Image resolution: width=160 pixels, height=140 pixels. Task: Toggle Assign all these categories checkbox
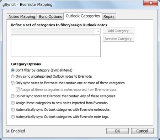tap(18, 89)
